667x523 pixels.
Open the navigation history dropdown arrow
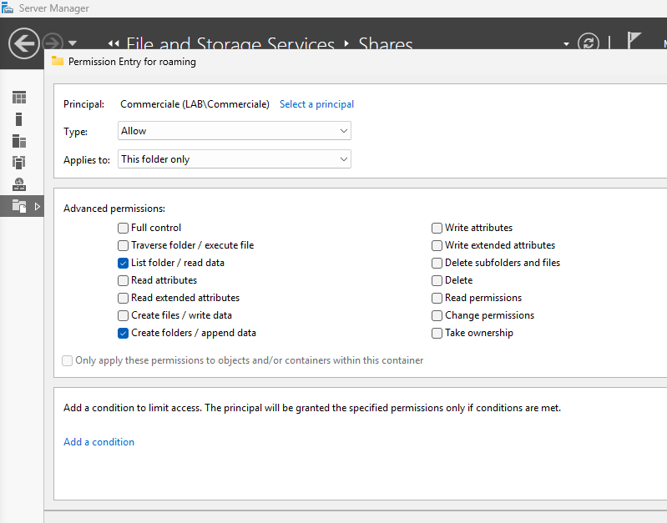[x=73, y=43]
